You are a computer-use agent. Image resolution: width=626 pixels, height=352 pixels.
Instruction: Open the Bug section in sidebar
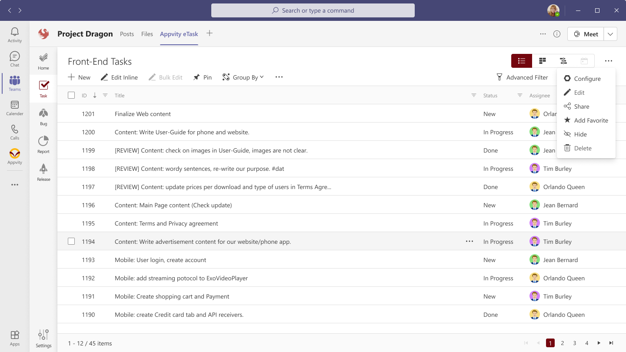(x=43, y=116)
